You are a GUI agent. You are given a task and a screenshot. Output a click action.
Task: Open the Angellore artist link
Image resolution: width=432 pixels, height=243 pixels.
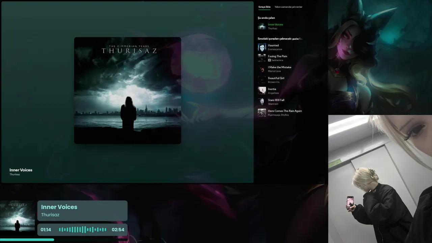[x=273, y=93]
